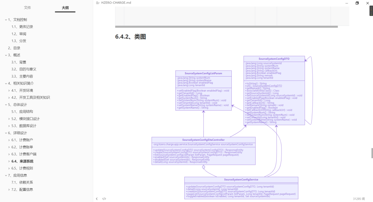Toggle source code mode icon

pyautogui.click(x=104, y=199)
